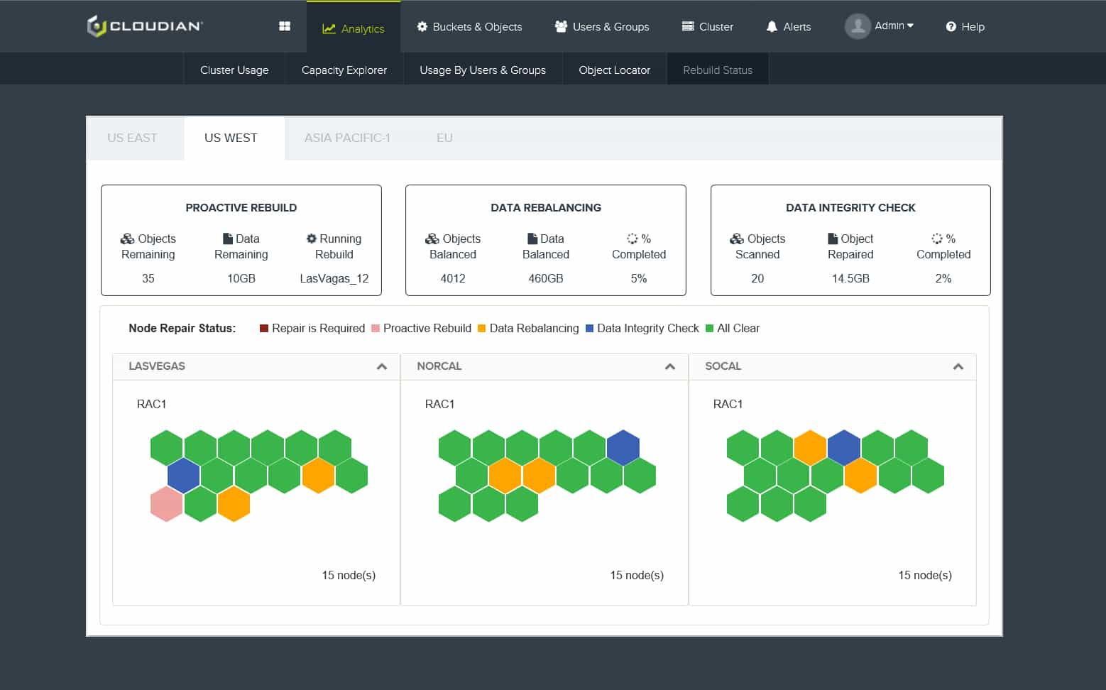Image resolution: width=1106 pixels, height=690 pixels.
Task: Click the NORCAL RAC1 label
Action: pos(439,404)
